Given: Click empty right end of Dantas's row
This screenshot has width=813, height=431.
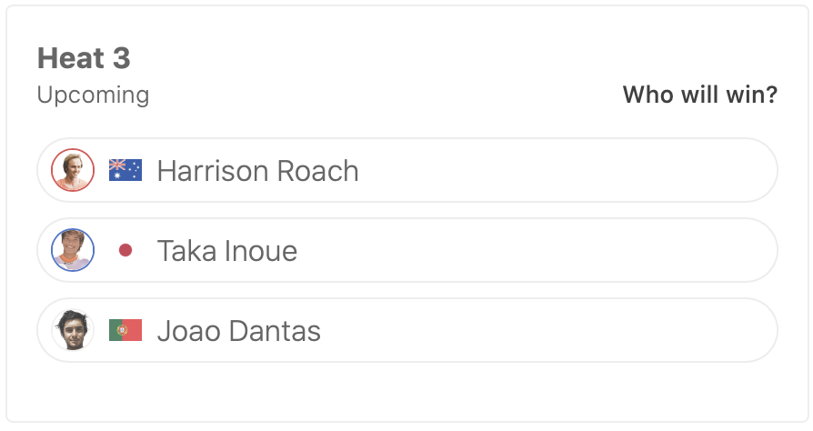Looking at the screenshot, I should pos(709,330).
